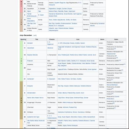Open the Pranam film title link
Image resolution: width=129 pixels, height=129 pixels.
tap(30, 61)
